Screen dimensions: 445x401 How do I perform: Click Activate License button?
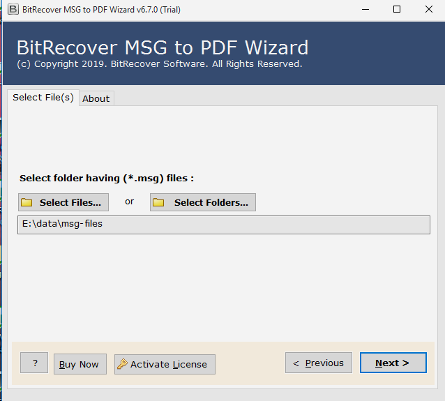coord(165,364)
